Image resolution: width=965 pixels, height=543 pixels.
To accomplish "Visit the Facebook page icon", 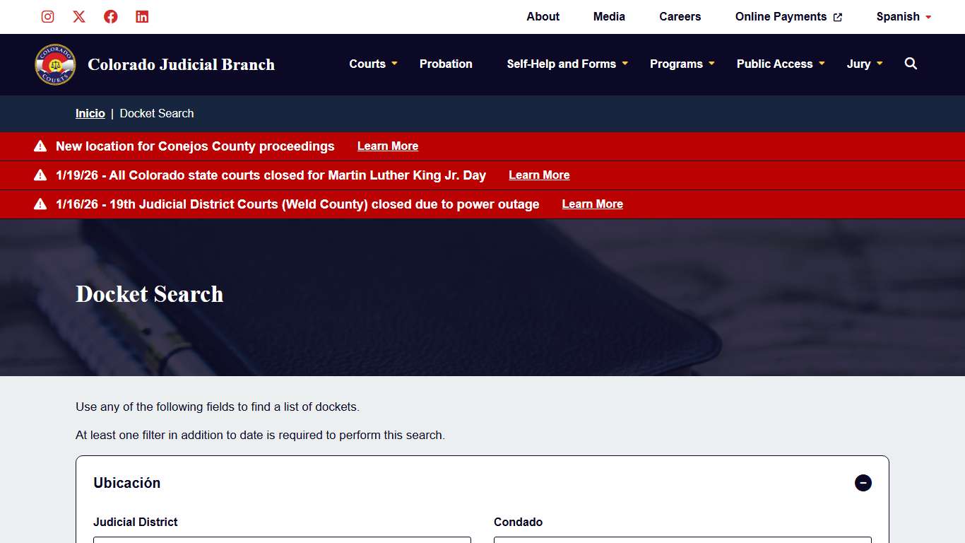I will click(x=111, y=17).
